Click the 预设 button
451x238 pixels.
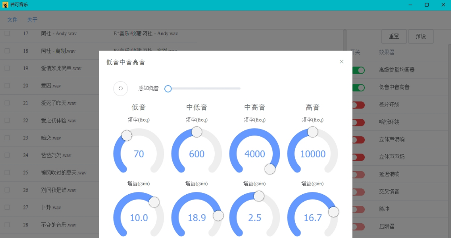pyautogui.click(x=421, y=37)
